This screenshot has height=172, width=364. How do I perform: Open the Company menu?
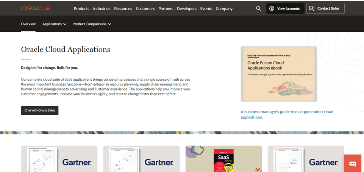[224, 9]
